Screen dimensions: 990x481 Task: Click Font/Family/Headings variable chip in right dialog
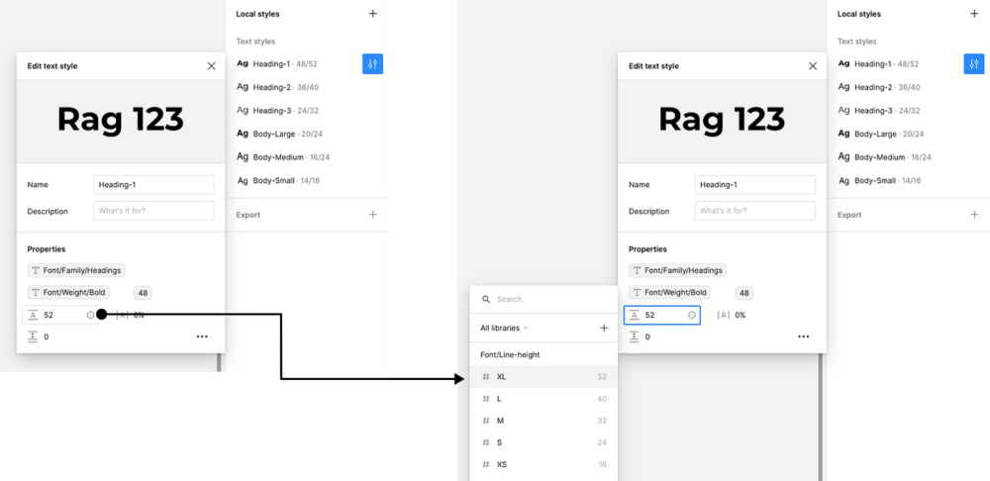tap(677, 270)
